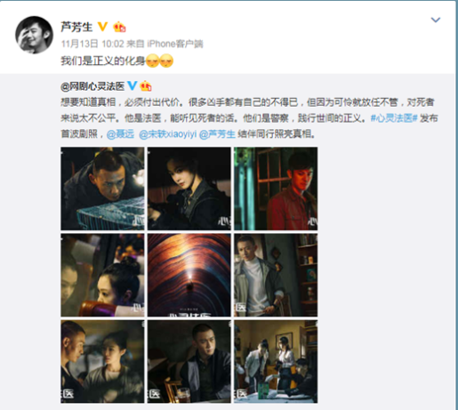This screenshot has width=458, height=410.
Task: Click 芦芳生's profile avatar
Action: point(34,35)
